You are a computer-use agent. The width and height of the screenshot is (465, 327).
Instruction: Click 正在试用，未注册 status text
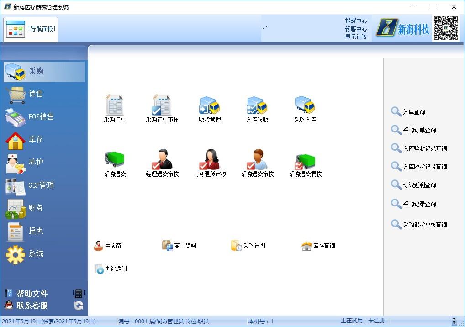[x=362, y=321]
